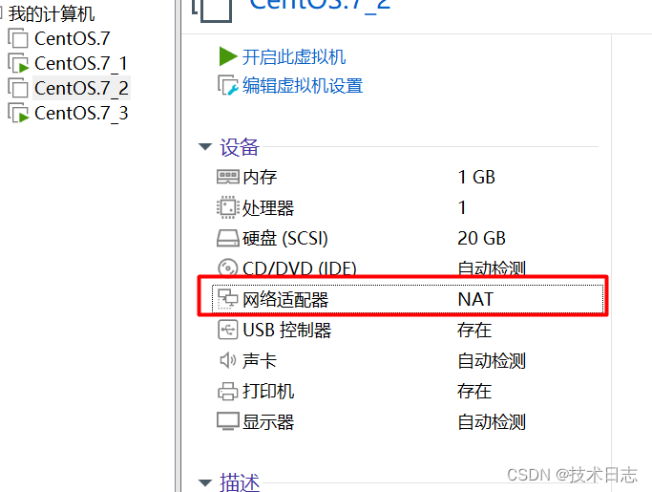Image resolution: width=652 pixels, height=492 pixels.
Task: Select the 内存 device row label
Action: pyautogui.click(x=260, y=178)
